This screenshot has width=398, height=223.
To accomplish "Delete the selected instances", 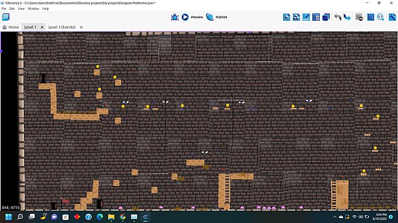I will pyautogui.click(x=359, y=17).
